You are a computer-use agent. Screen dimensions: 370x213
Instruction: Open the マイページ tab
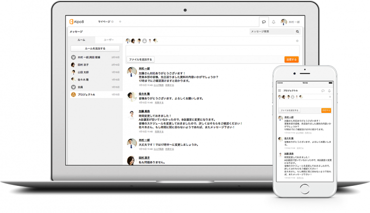[x=104, y=22]
